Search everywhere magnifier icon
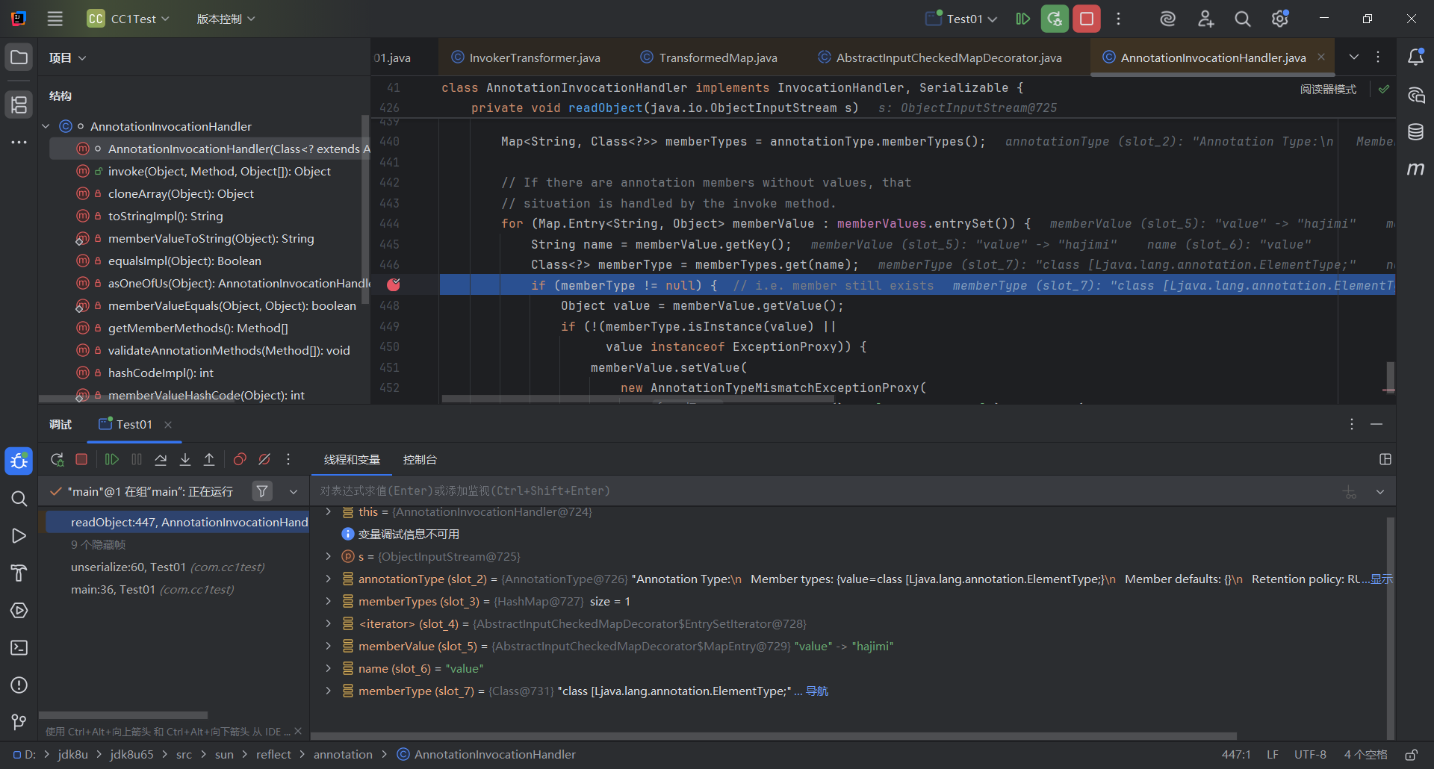Screen dimensions: 1434x769 pyautogui.click(x=1243, y=19)
